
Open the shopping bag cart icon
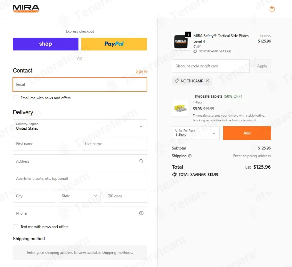272,9
